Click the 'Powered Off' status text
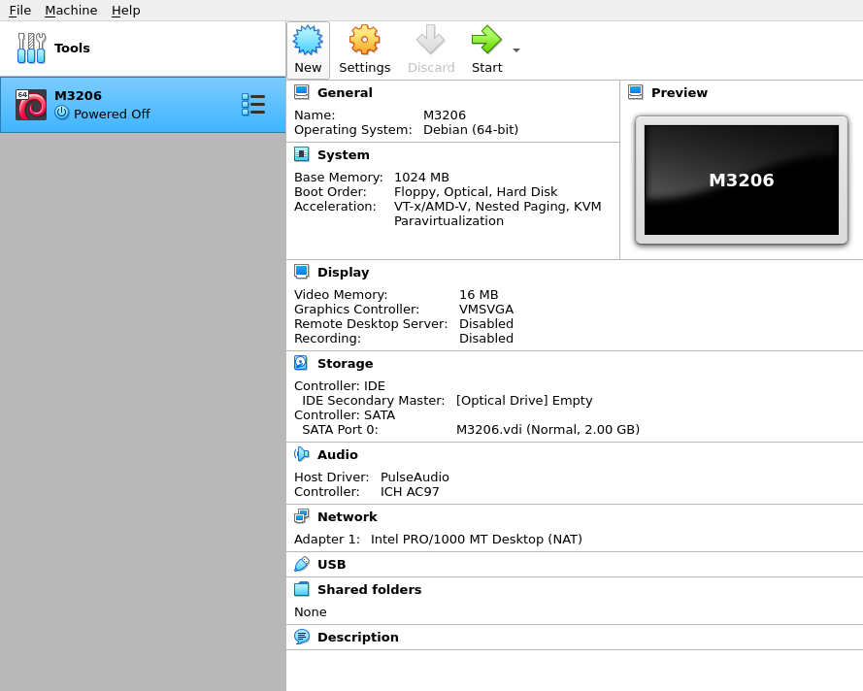Viewport: 863px width, 691px height. click(x=112, y=114)
